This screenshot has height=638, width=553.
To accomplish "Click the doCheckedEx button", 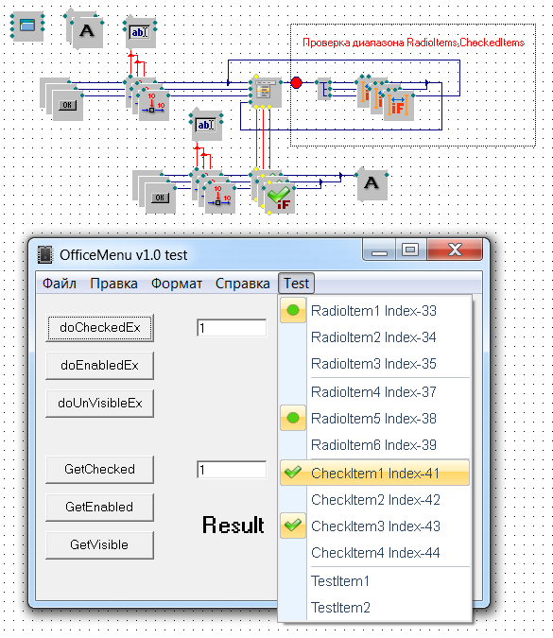I will (x=99, y=328).
